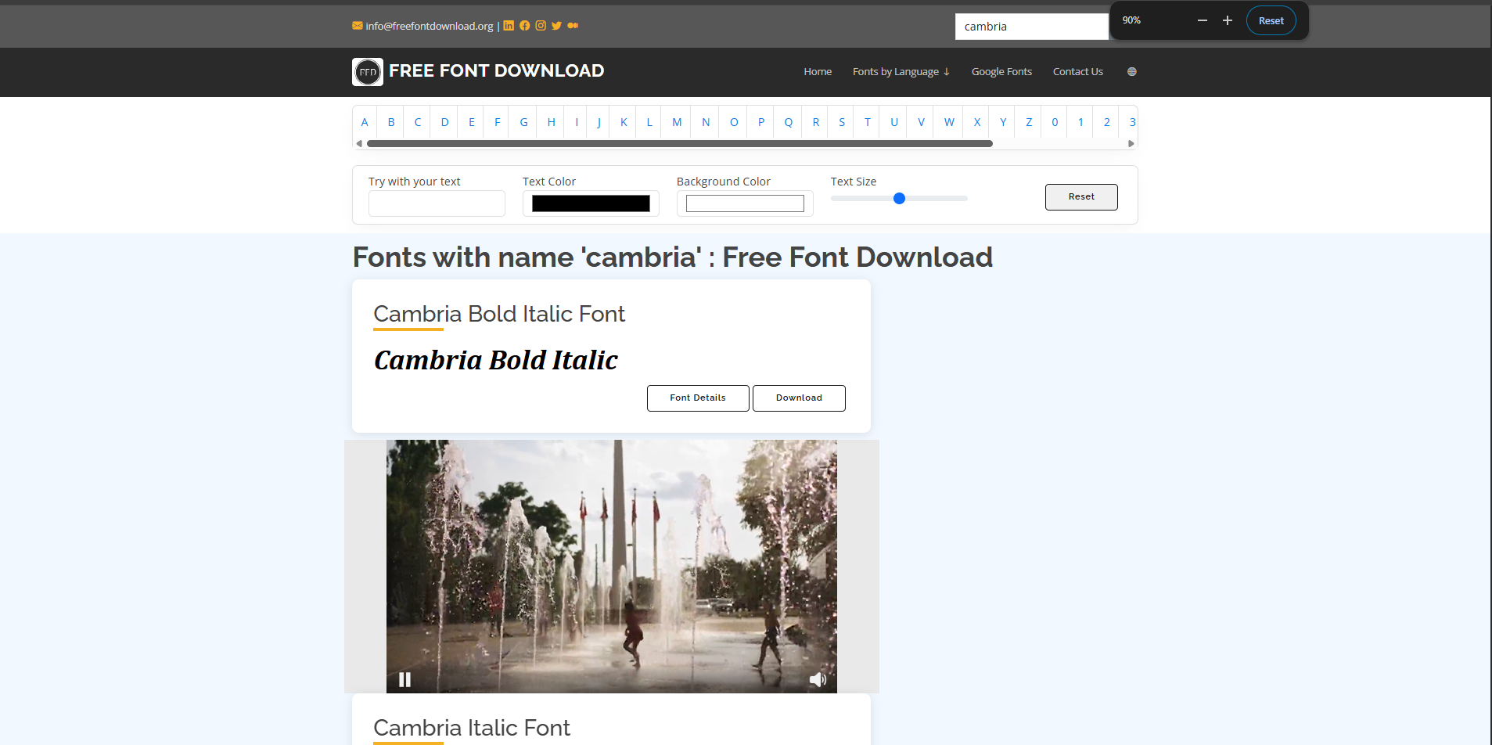Go to Google Fonts menu item
1492x745 pixels.
(1001, 71)
